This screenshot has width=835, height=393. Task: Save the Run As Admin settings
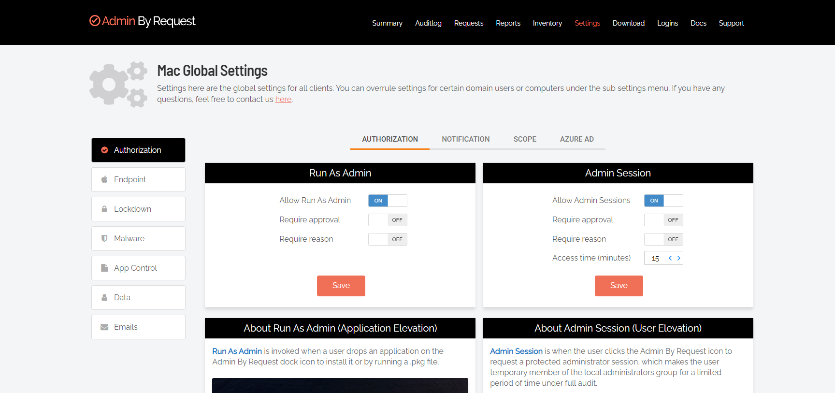click(x=341, y=286)
